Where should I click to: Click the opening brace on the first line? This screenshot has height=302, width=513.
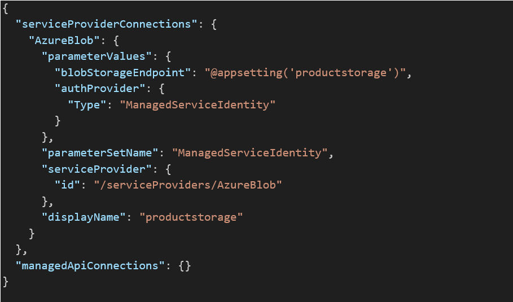tap(6, 8)
